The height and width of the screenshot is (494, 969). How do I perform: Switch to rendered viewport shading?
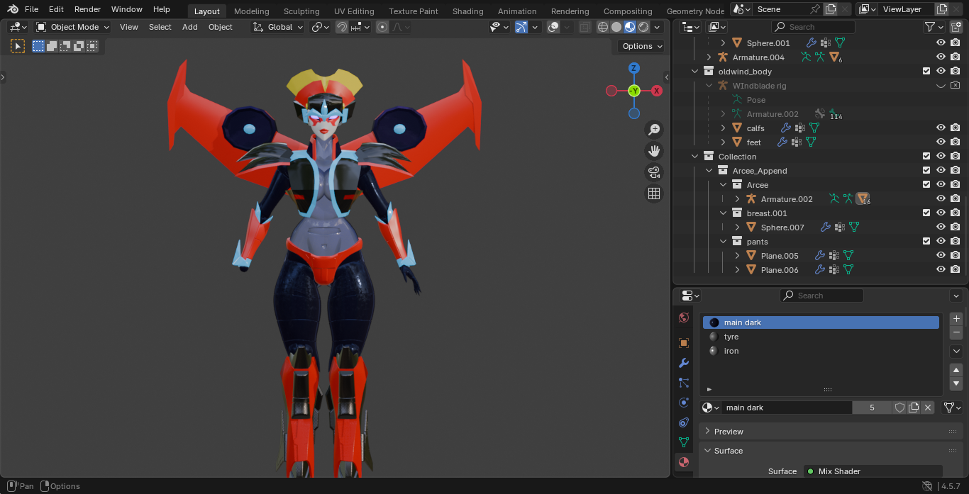pyautogui.click(x=643, y=27)
